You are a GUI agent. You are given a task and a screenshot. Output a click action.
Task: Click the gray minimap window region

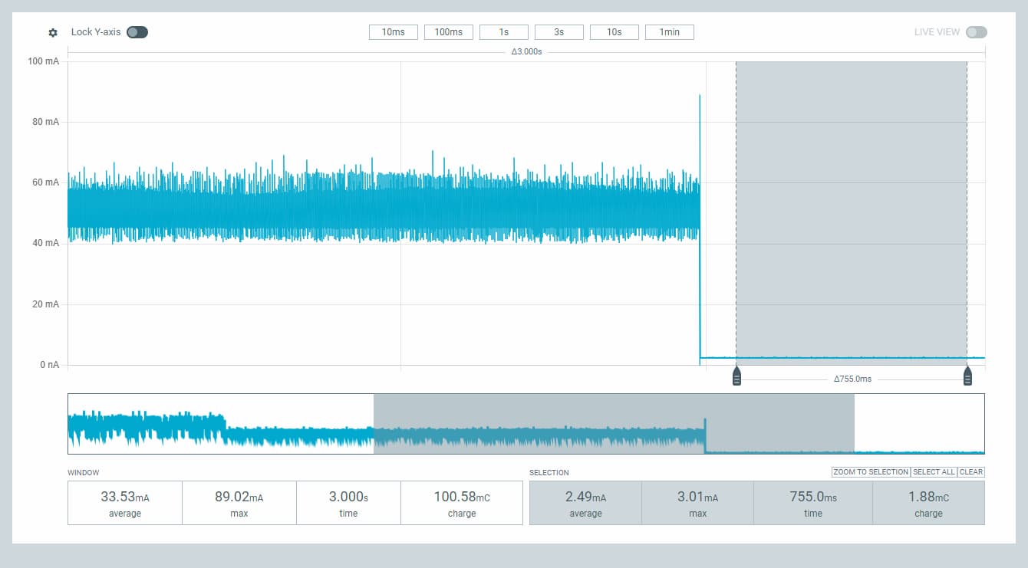click(x=614, y=424)
